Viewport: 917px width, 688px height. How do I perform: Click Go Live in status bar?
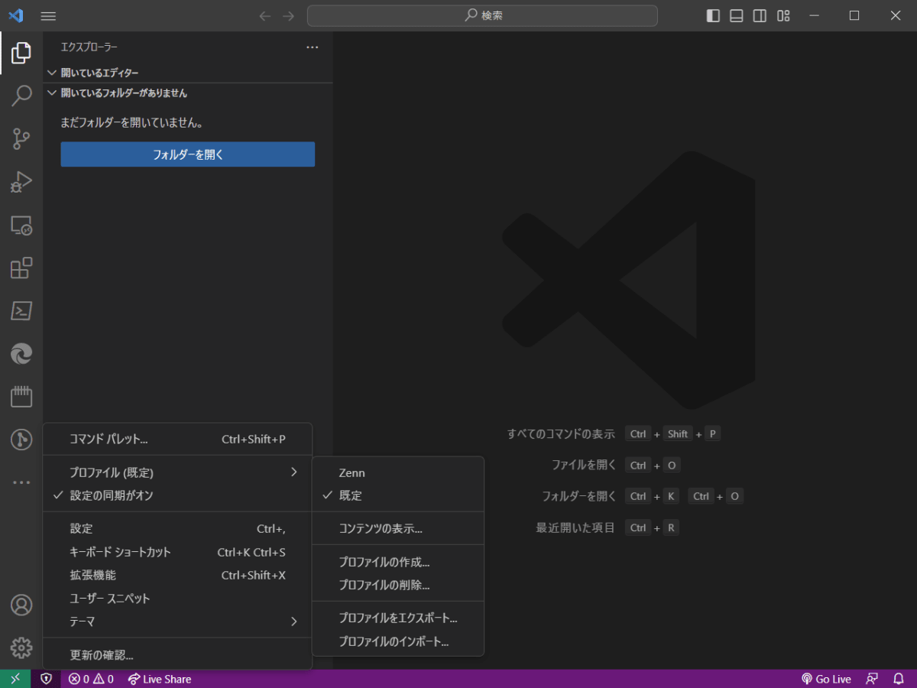826,679
